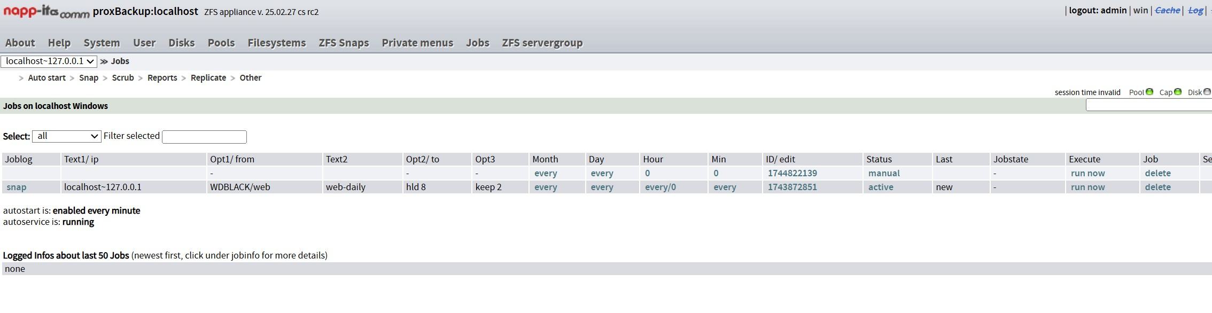Open the snap joblog link
1212x313 pixels.
(x=16, y=187)
